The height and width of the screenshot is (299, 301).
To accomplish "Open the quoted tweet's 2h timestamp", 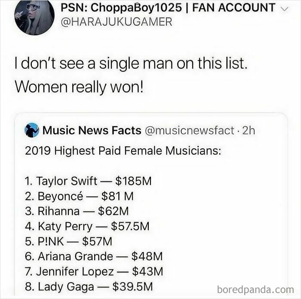I will click(249, 131).
